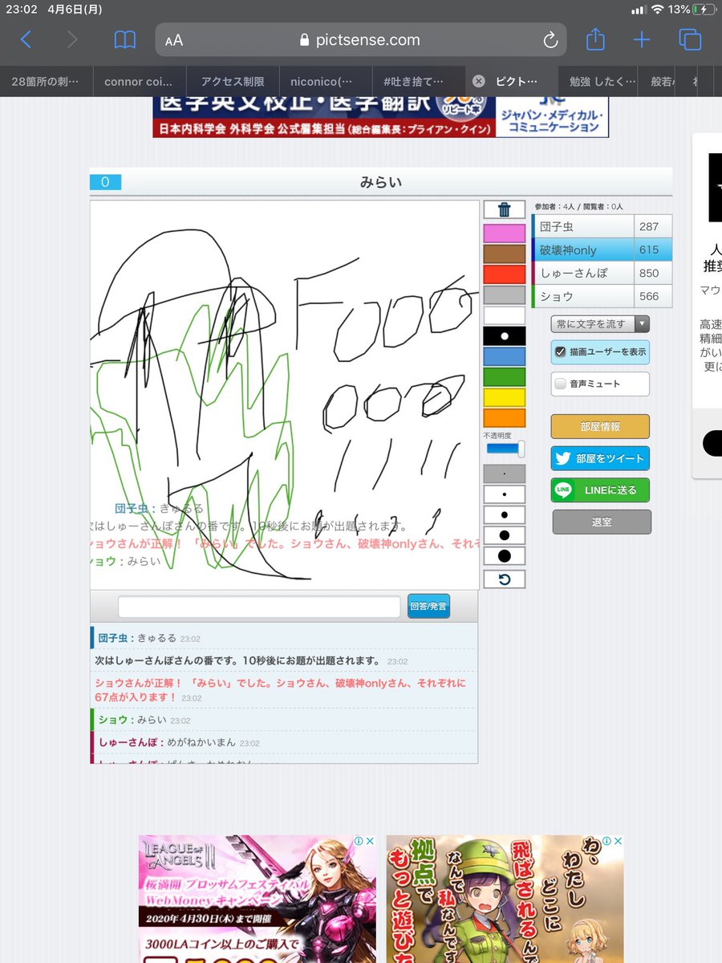Switch to the #吐き捨て tab

pos(419,81)
